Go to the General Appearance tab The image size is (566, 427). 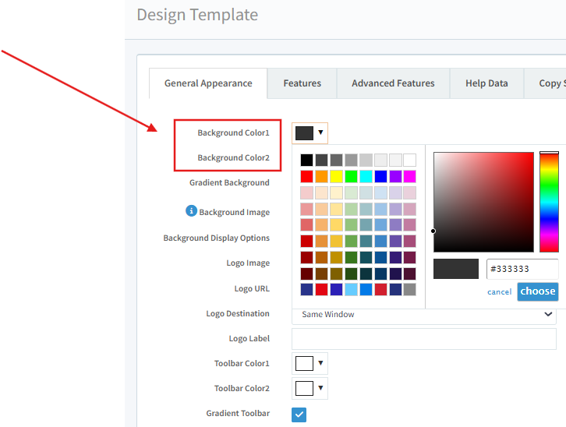point(208,83)
